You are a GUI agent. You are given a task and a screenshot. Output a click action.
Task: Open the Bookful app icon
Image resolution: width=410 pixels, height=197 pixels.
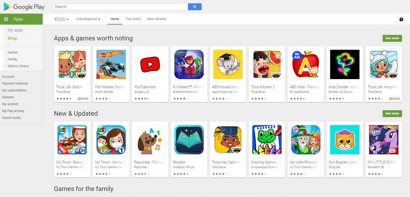189,140
